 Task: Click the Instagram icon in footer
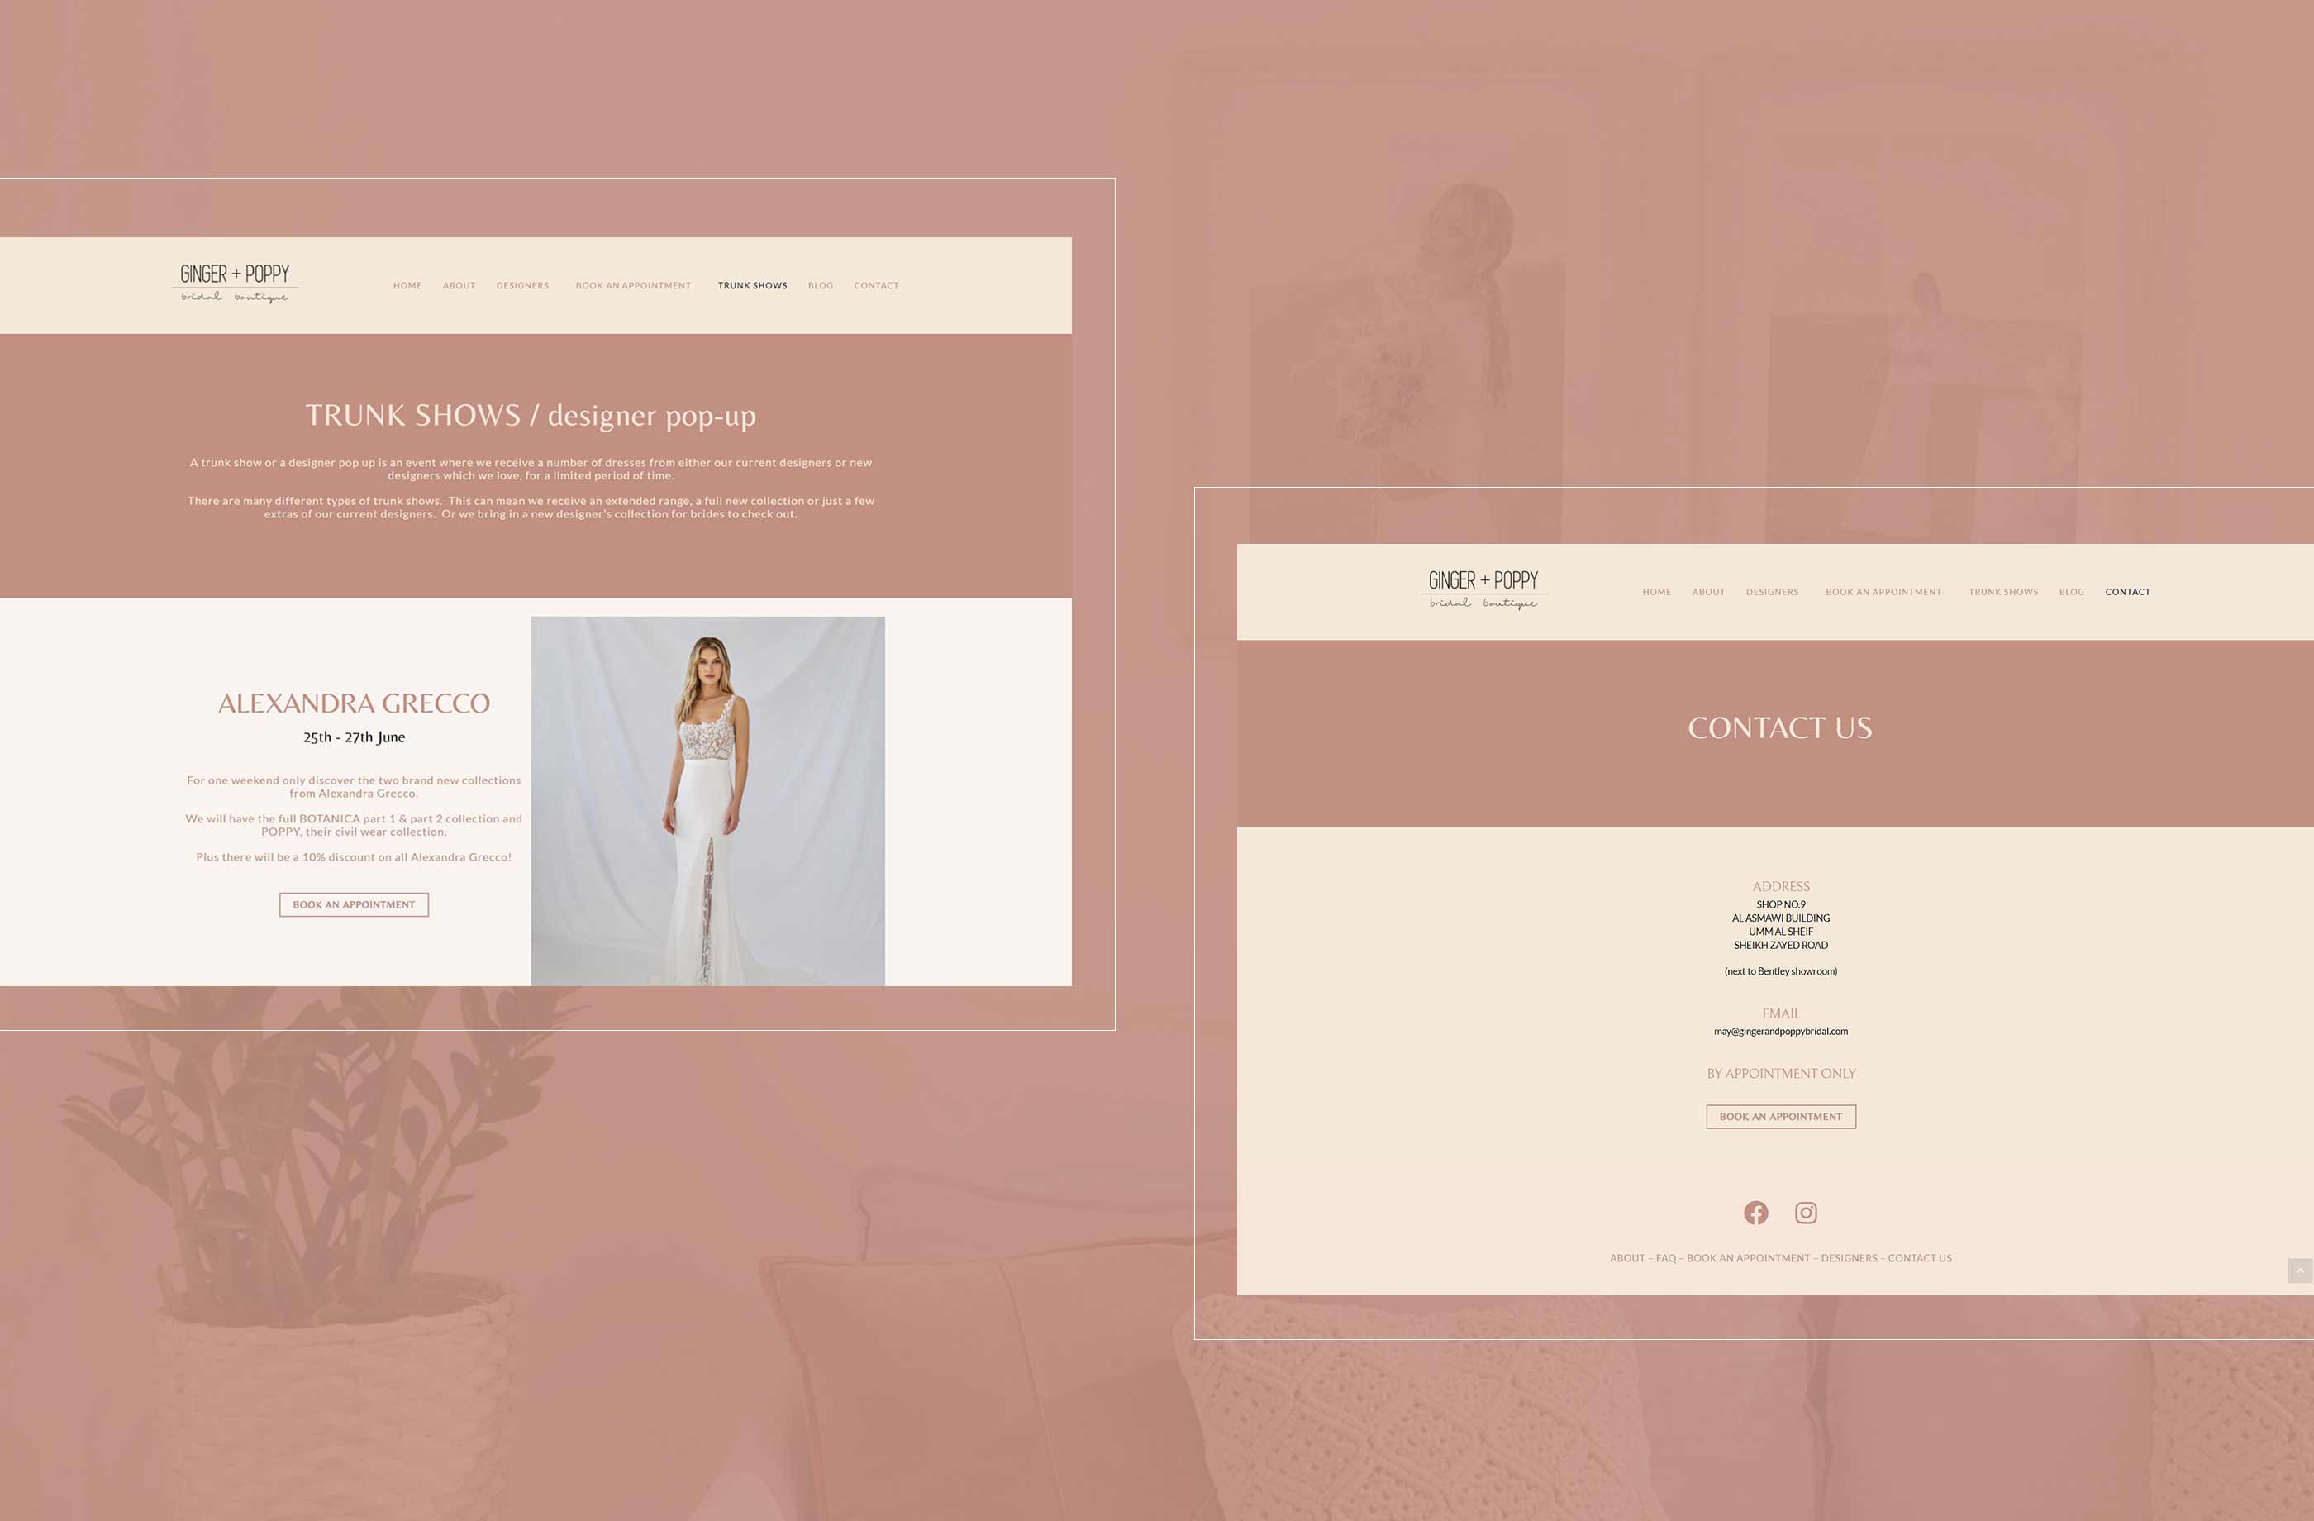[x=1805, y=1212]
